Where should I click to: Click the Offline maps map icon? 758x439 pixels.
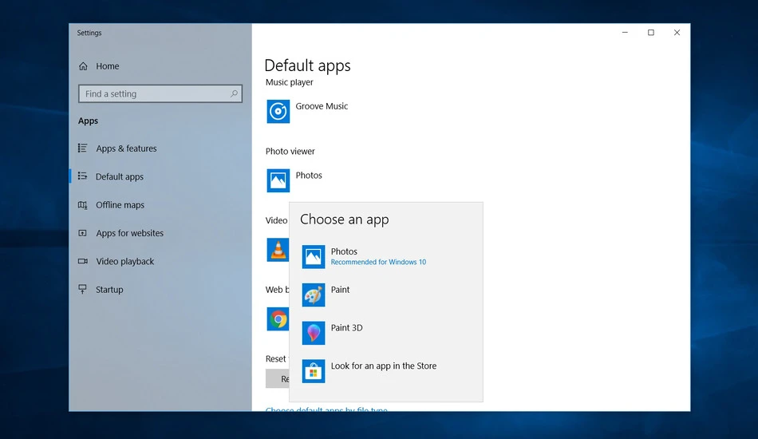tap(83, 205)
